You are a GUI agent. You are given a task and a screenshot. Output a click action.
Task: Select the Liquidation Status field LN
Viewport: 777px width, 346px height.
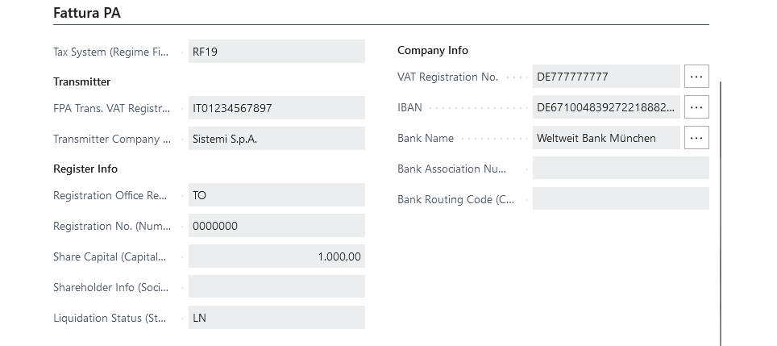pos(276,318)
